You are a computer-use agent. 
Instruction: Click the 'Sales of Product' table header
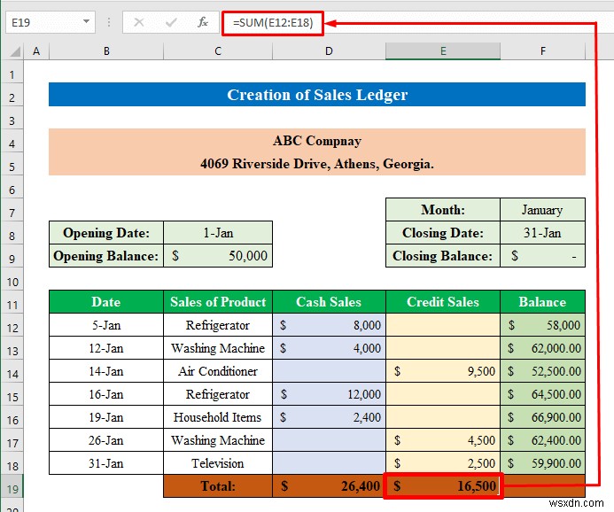pos(218,302)
